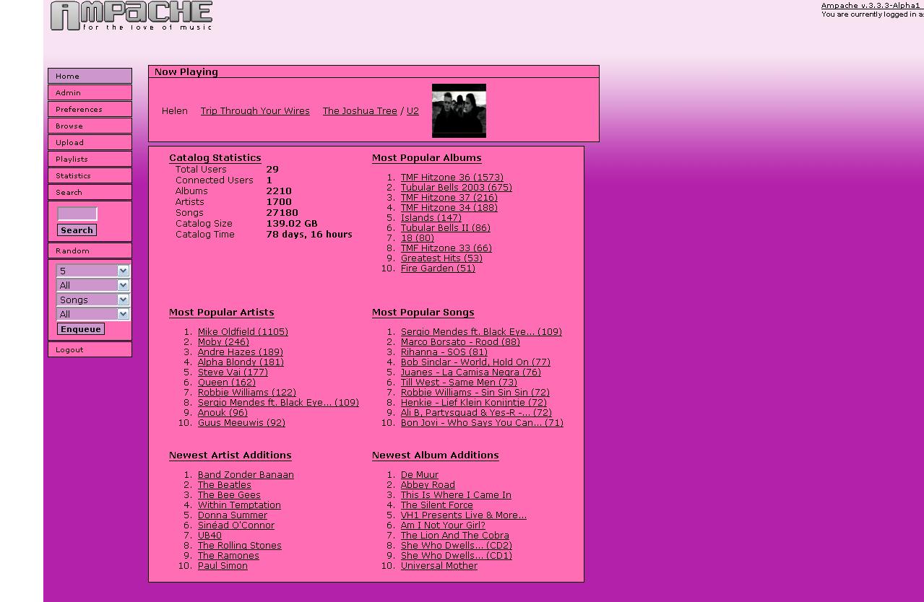Viewport: 924px width, 602px height.
Task: Click the Enqueue button
Action: [81, 329]
